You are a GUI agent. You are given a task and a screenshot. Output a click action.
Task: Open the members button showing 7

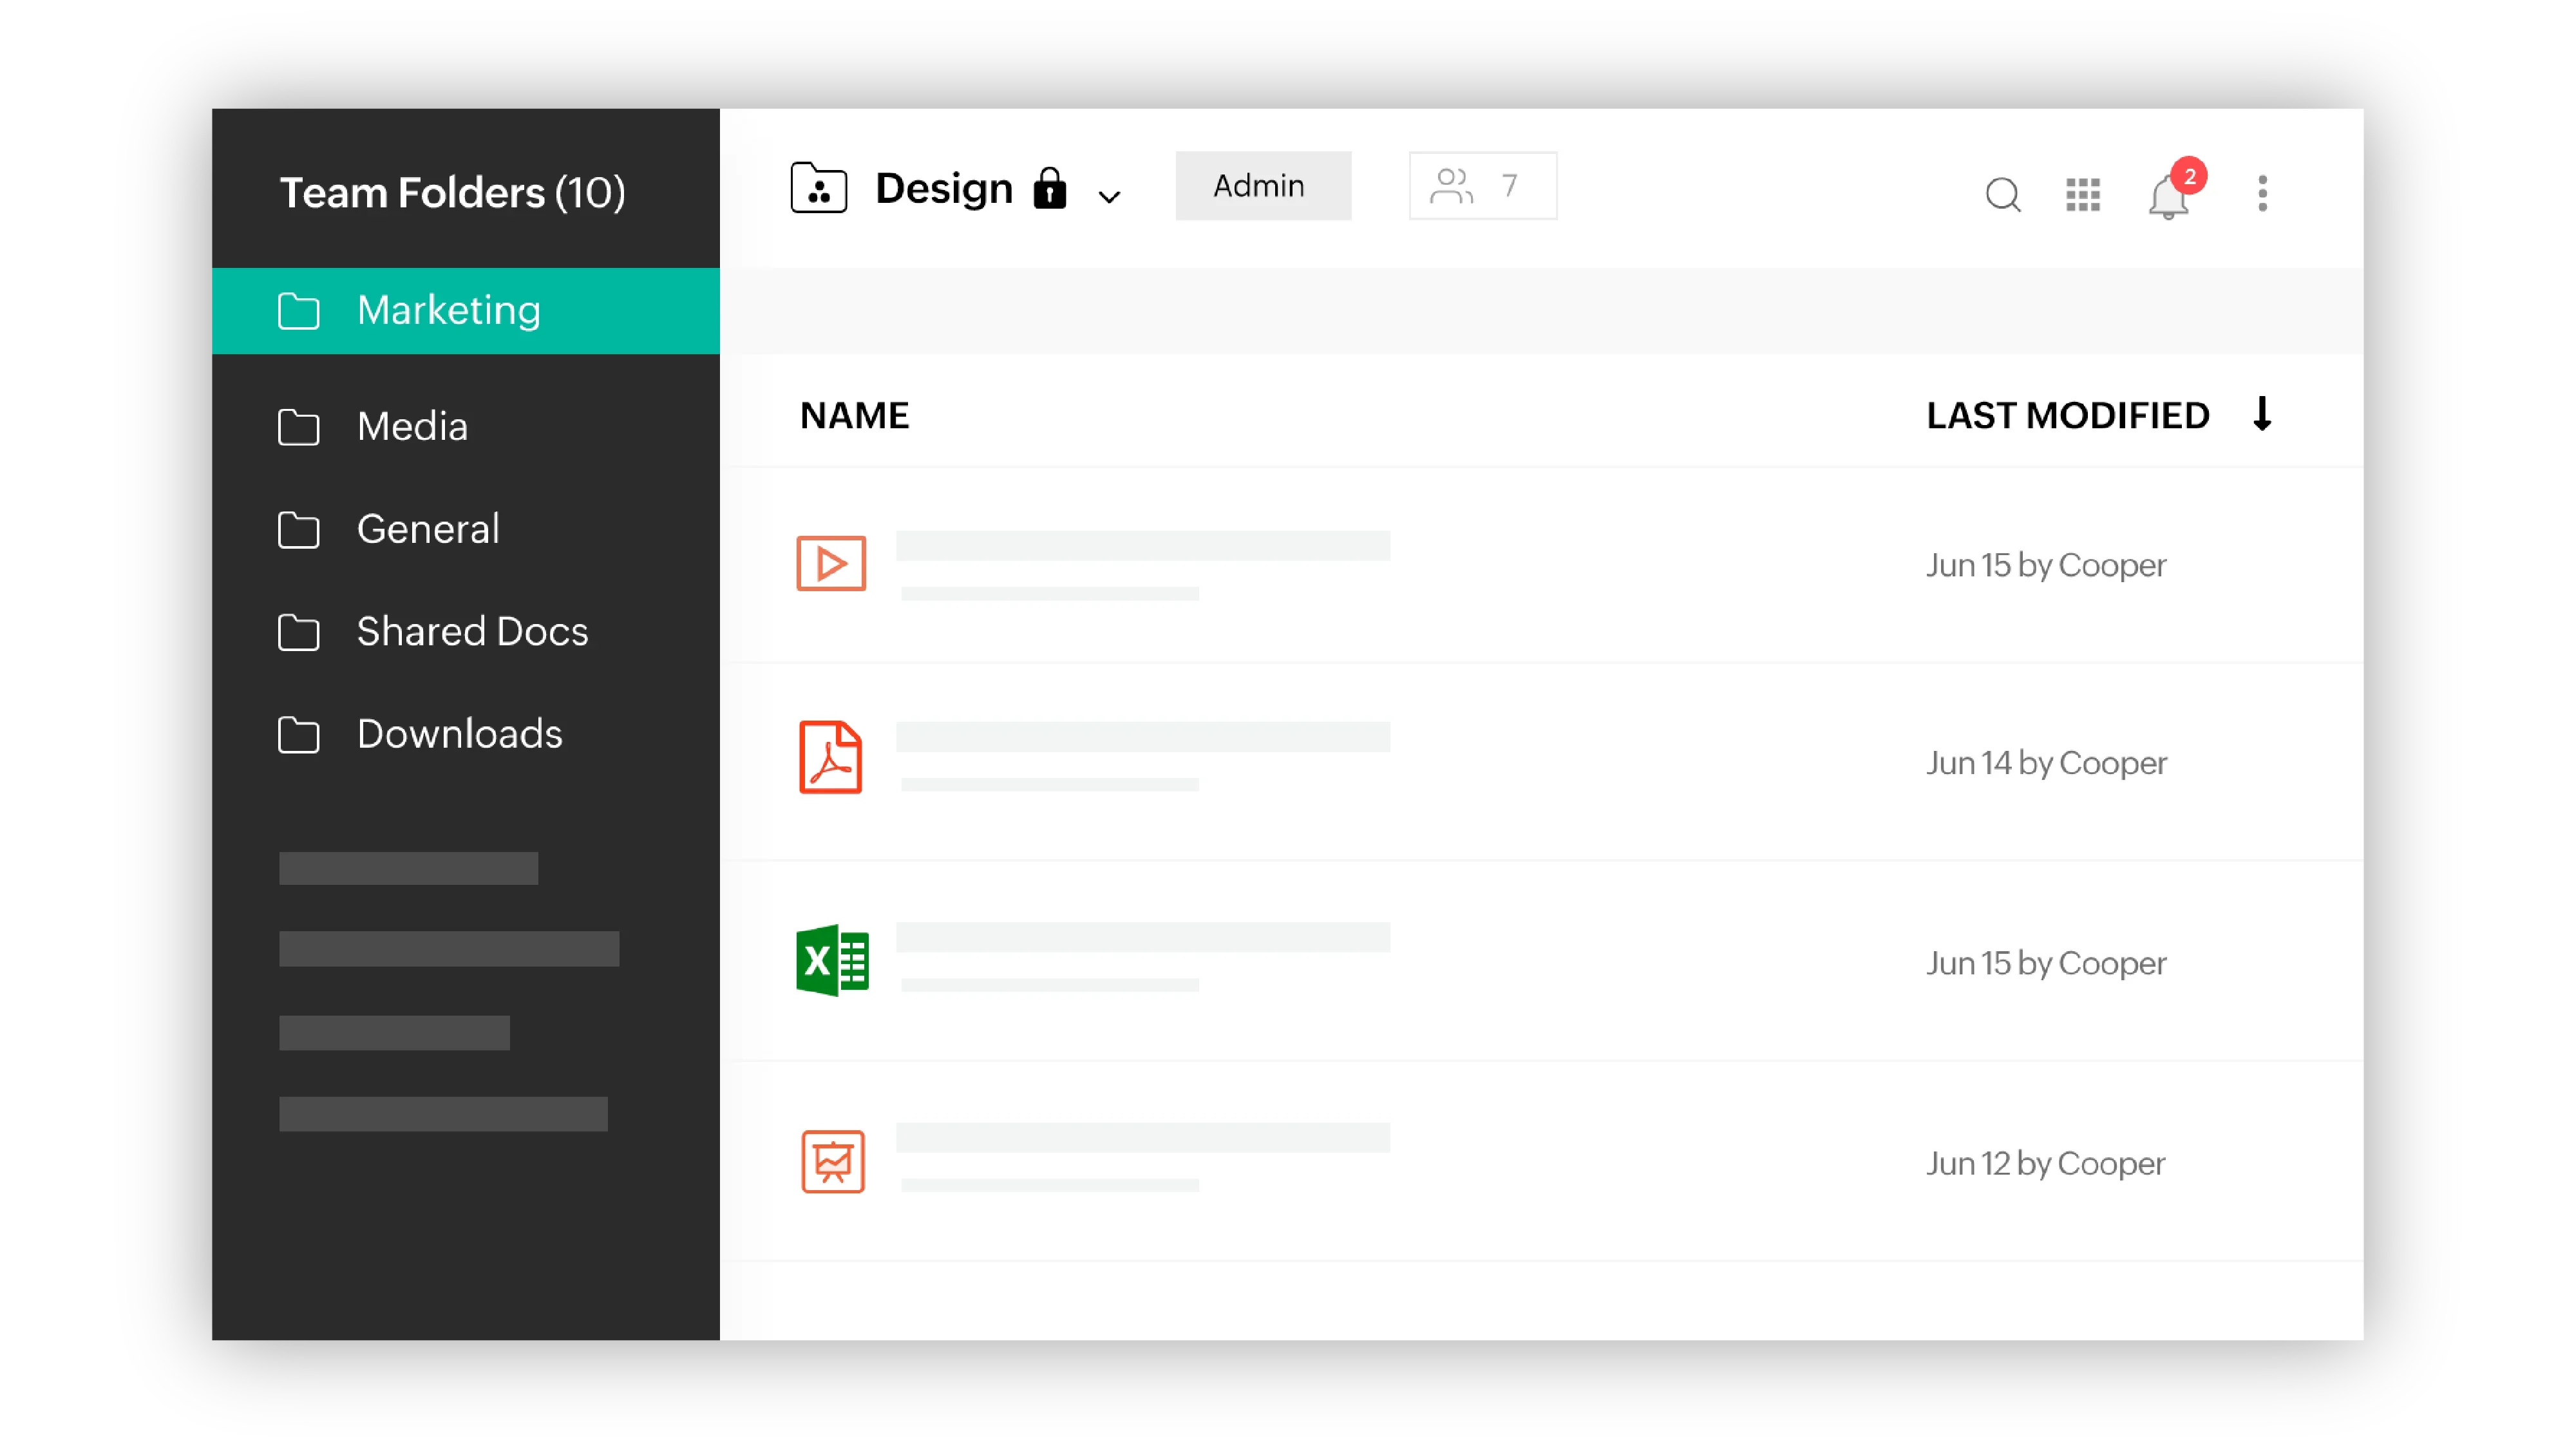click(x=1483, y=186)
